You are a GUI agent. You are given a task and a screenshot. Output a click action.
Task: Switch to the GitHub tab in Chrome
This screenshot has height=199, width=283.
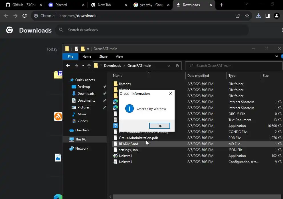(24, 5)
